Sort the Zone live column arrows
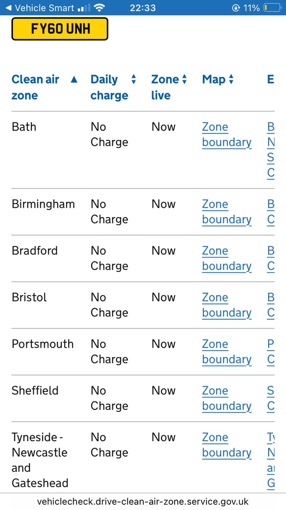The image size is (286, 510). click(184, 79)
